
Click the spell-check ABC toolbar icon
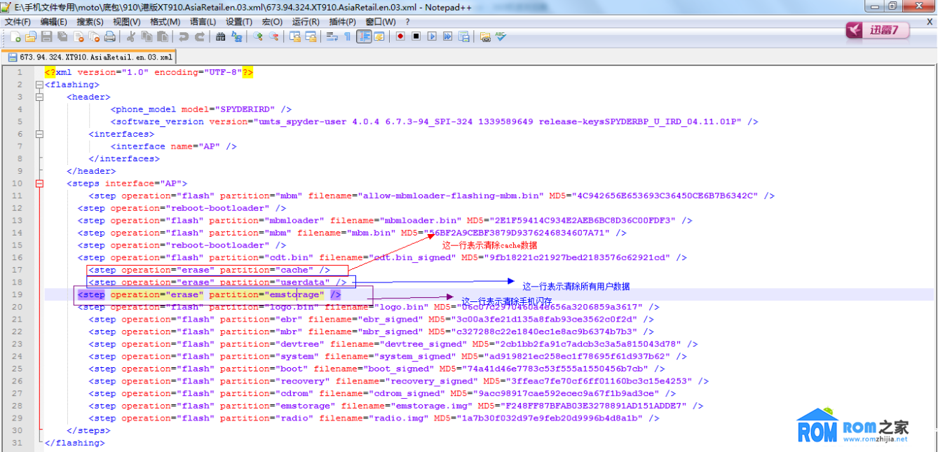tap(501, 36)
